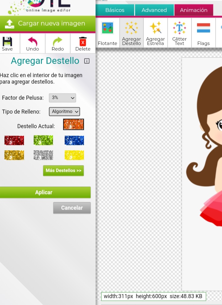Switch to the Advanced tab
Viewport: 222px width, 305px height.
pyautogui.click(x=154, y=10)
